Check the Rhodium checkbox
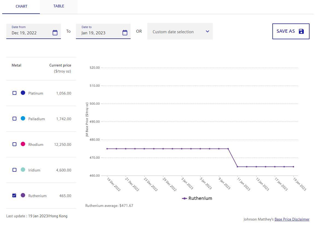315x226 pixels. tap(14, 144)
